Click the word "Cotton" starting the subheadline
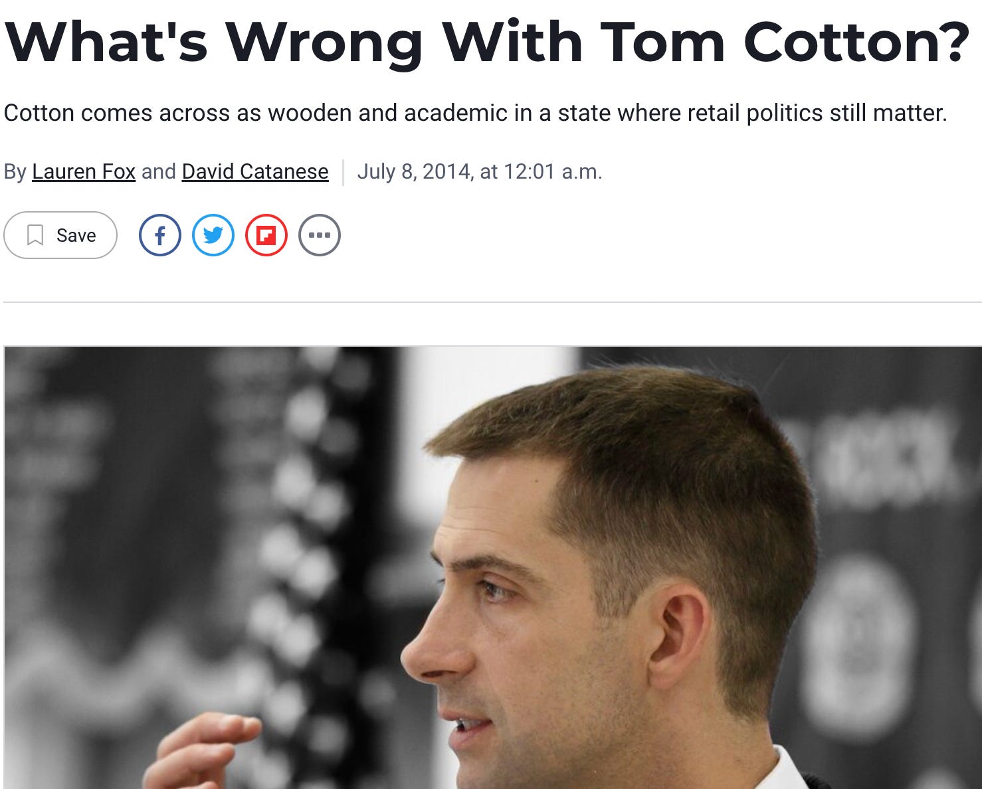The image size is (982, 789). point(39,113)
